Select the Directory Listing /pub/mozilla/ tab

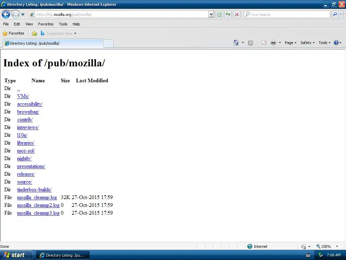(53, 43)
